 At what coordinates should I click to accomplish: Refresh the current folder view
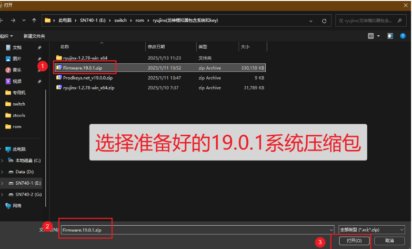point(324,21)
